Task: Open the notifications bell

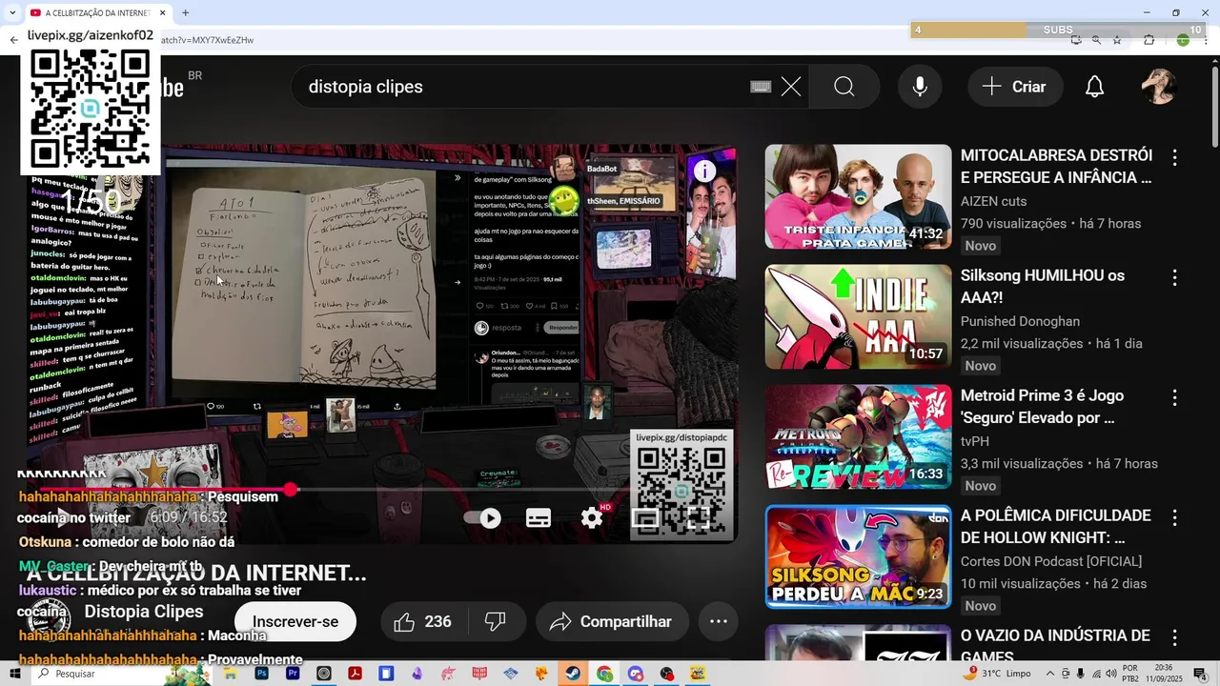Action: [x=1095, y=87]
